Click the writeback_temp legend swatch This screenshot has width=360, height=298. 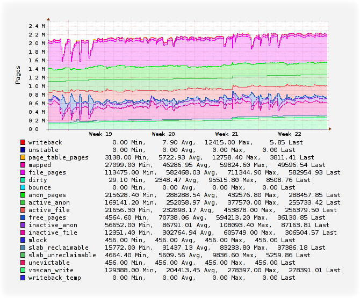click(x=23, y=278)
